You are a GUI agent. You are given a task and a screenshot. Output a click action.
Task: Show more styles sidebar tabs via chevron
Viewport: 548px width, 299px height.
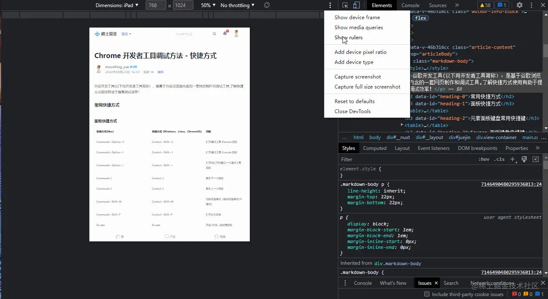(538, 148)
